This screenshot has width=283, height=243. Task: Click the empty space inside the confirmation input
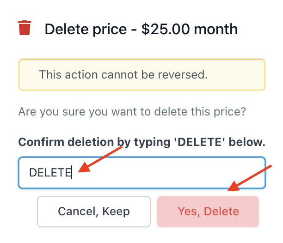point(176,173)
